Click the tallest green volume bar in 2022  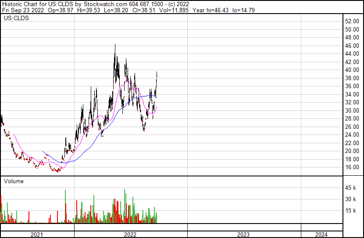125,206
